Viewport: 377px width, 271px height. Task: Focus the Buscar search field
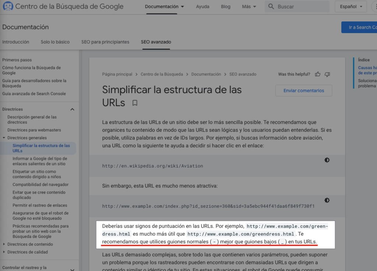pyautogui.click(x=297, y=7)
